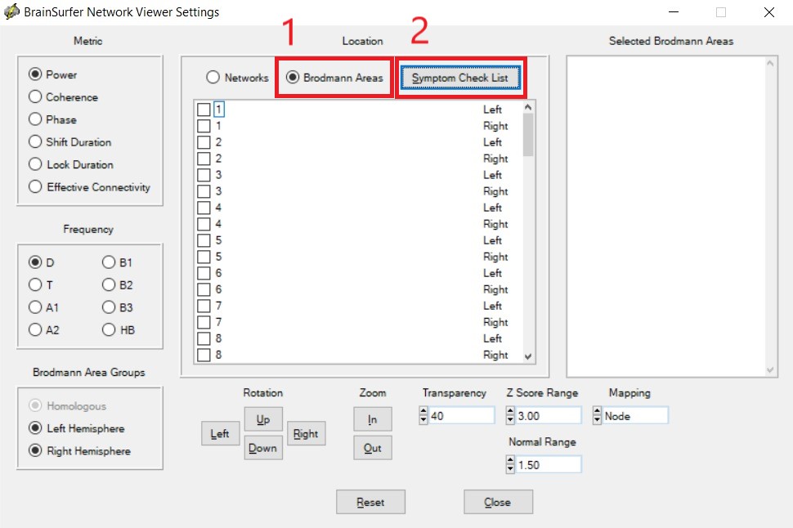793x528 pixels.
Task: Enable Brodmann area 2 Left checkbox
Action: (x=204, y=142)
